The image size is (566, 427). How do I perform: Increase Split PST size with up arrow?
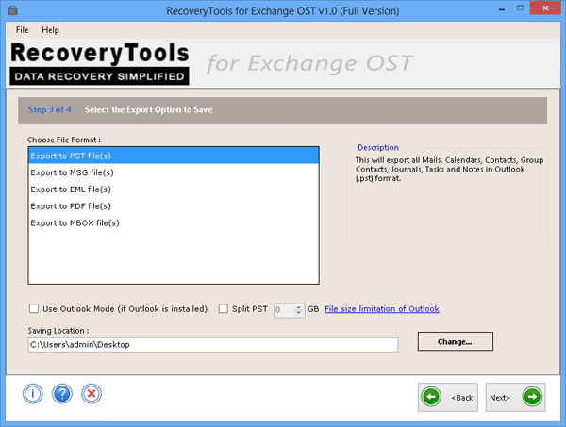[x=298, y=307]
